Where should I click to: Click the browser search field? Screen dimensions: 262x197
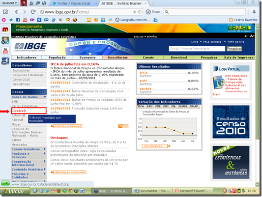[204, 12]
